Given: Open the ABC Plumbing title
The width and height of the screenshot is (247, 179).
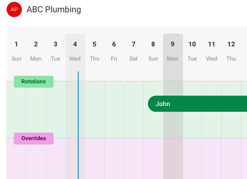Looking at the screenshot, I should (54, 9).
